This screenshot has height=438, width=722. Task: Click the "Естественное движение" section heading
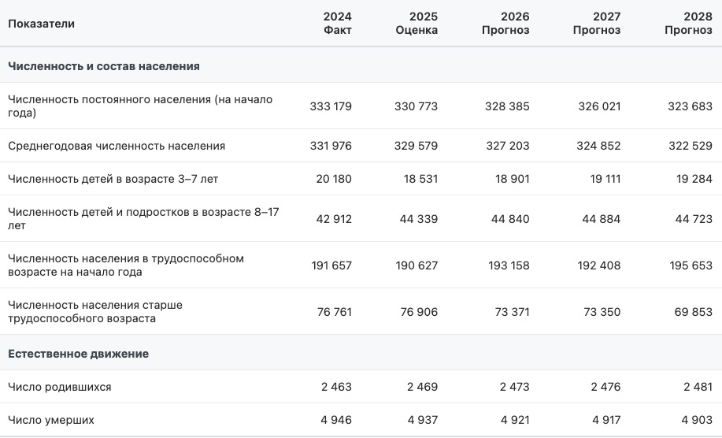click(x=78, y=354)
